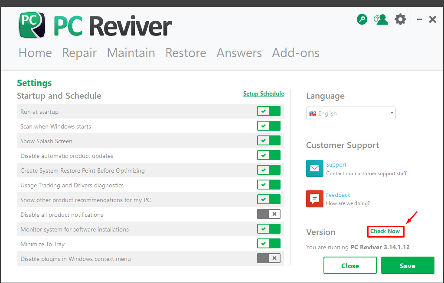Click the version text PC Reviver 3.14.1.12
Image resolution: width=444 pixels, height=283 pixels.
(x=380, y=247)
